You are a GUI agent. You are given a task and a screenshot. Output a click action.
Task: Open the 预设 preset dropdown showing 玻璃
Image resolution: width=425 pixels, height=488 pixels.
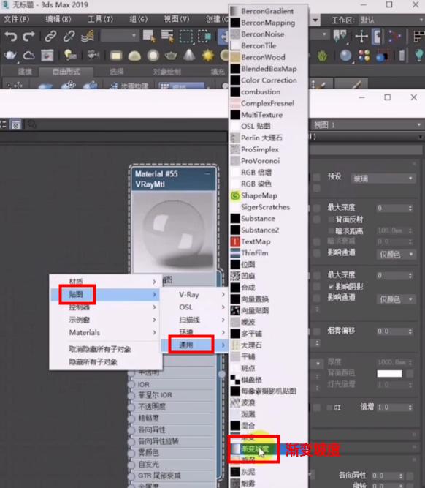[x=383, y=179]
